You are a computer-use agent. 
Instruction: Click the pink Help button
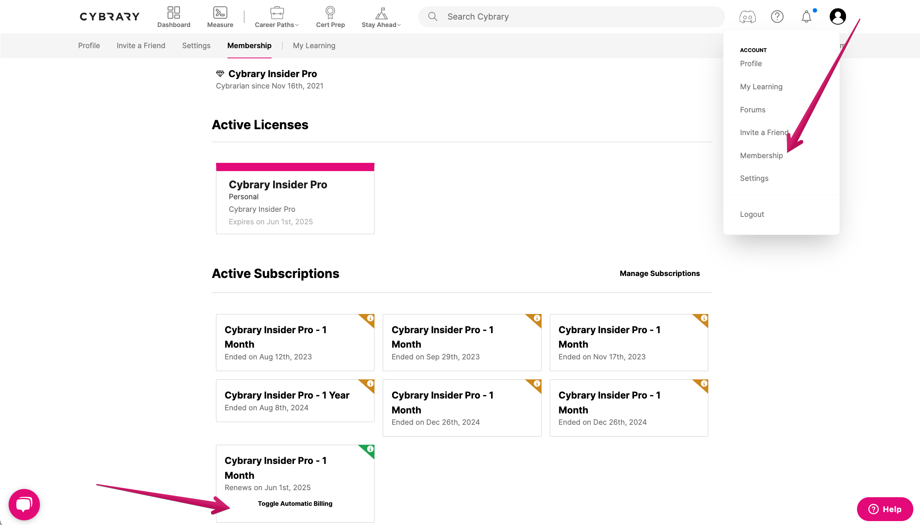[885, 509]
